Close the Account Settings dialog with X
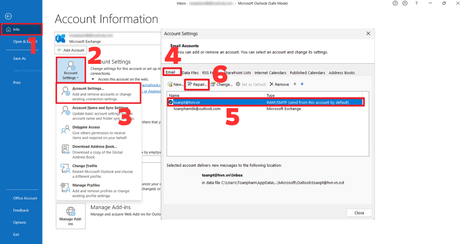The height and width of the screenshot is (244, 465). coord(368,34)
